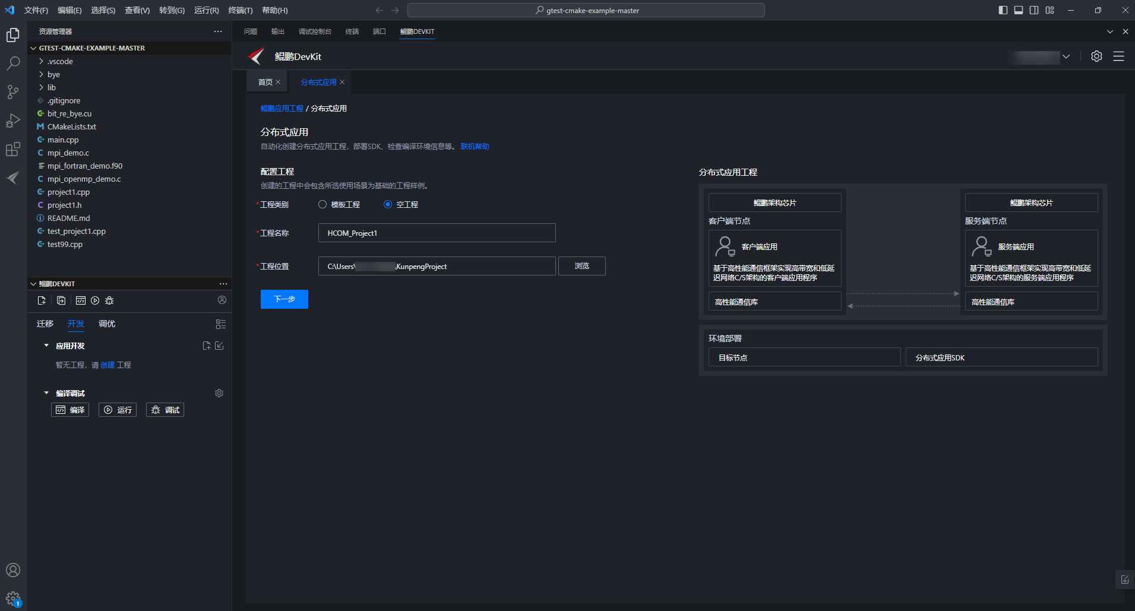Open DevKit hamburger menu in panel header
Screen dimensions: 1135x611
click(1118, 56)
